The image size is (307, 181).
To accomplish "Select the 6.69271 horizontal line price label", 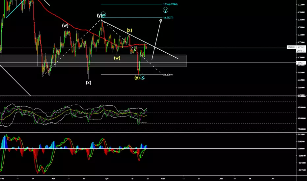I will (x=301, y=63).
